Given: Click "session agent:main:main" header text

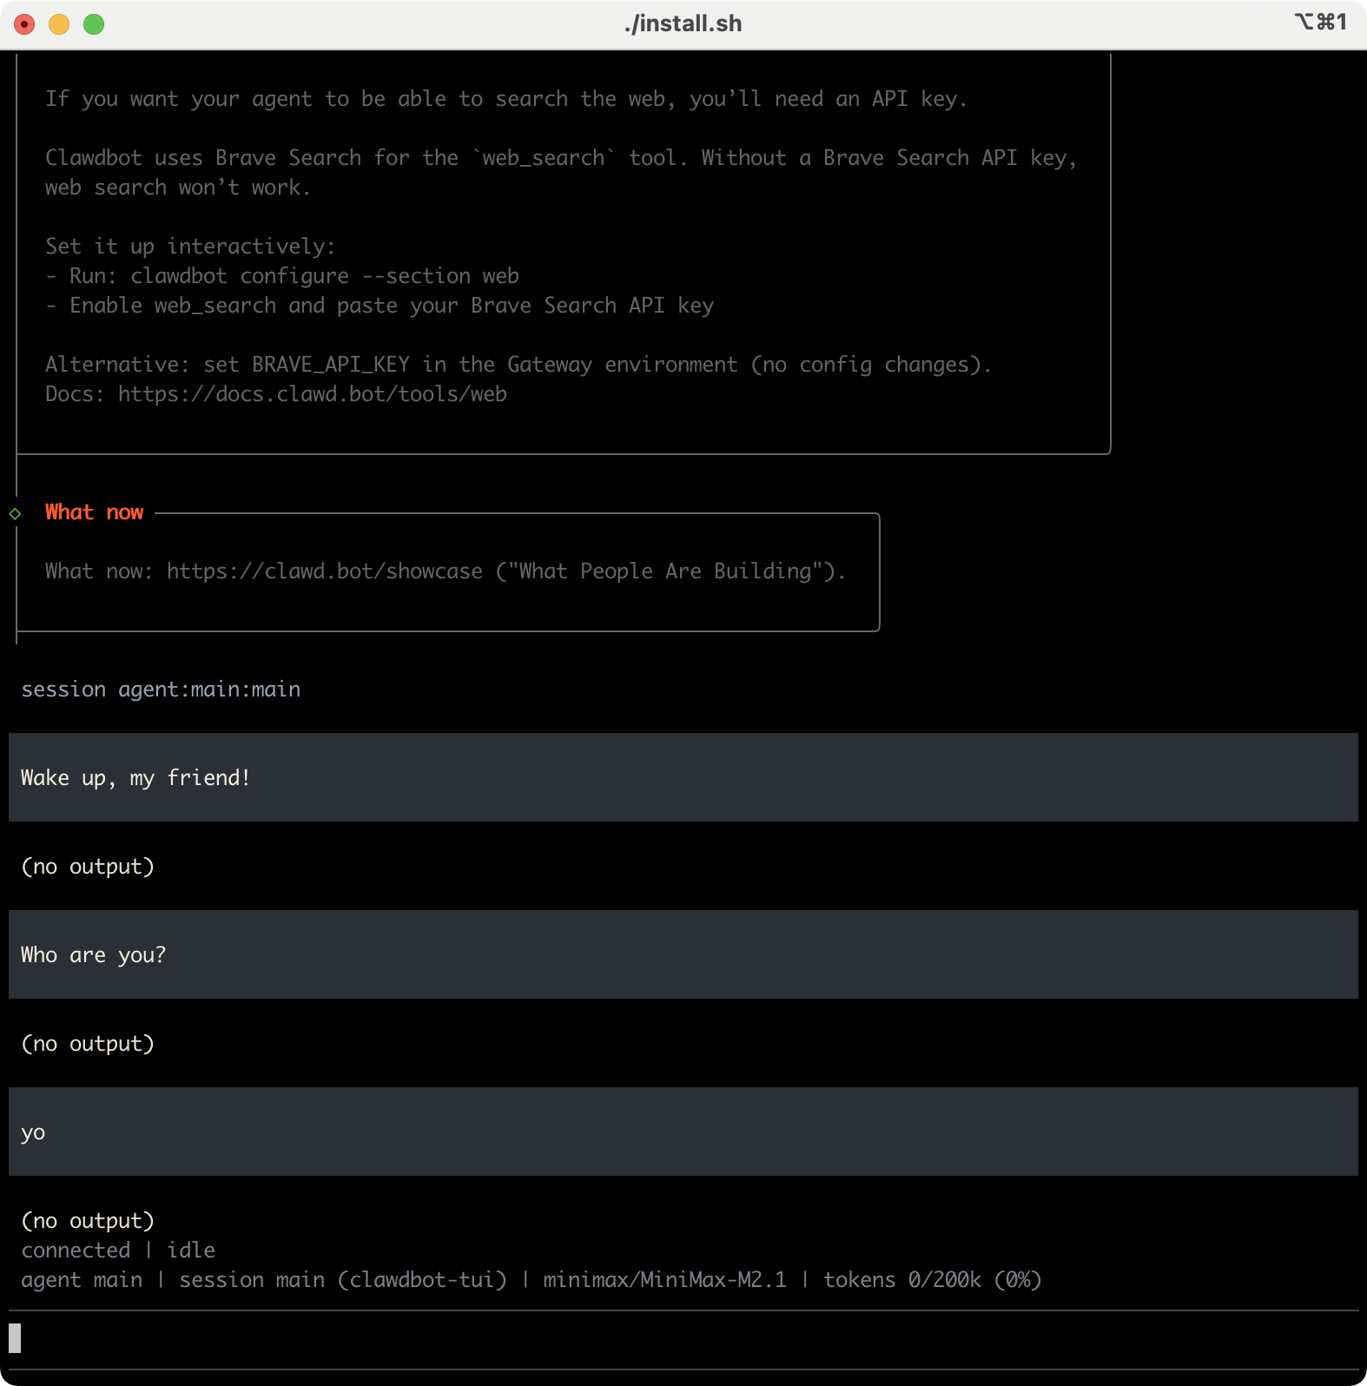Looking at the screenshot, I should [x=161, y=690].
